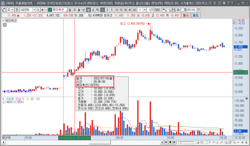Click the chart layout icon at toolbar start
The height and width of the screenshot is (146, 250).
(x=4, y=10)
